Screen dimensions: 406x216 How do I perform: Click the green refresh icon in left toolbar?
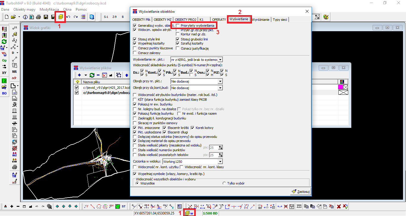(4, 42)
